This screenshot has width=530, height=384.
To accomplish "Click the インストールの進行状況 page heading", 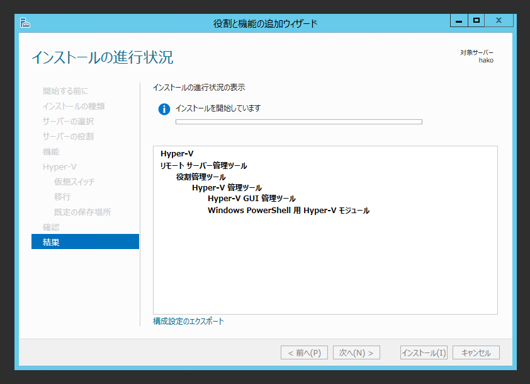I will [x=103, y=57].
